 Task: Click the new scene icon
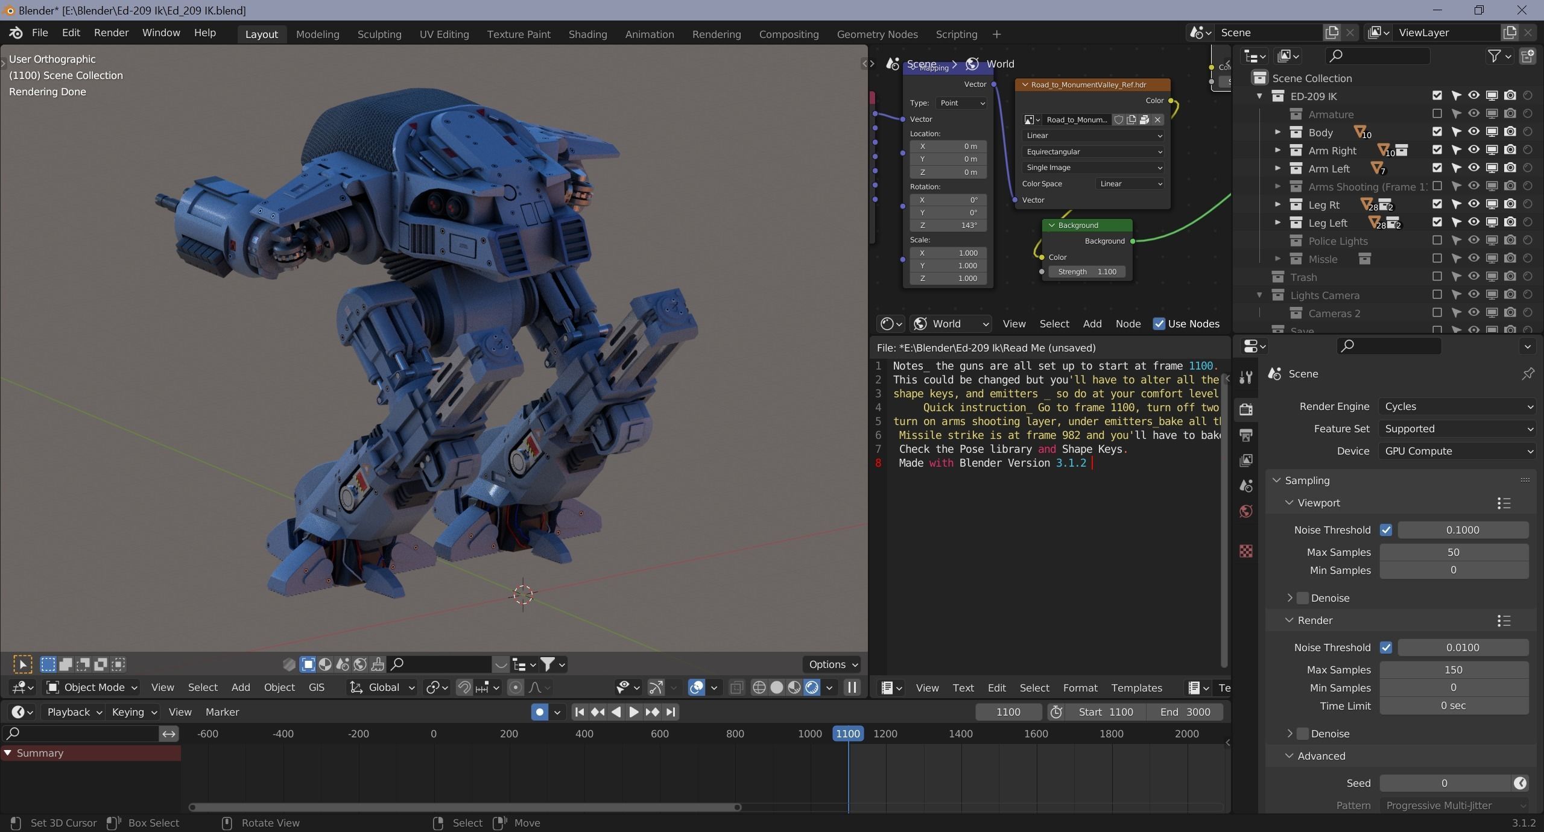(x=1332, y=33)
